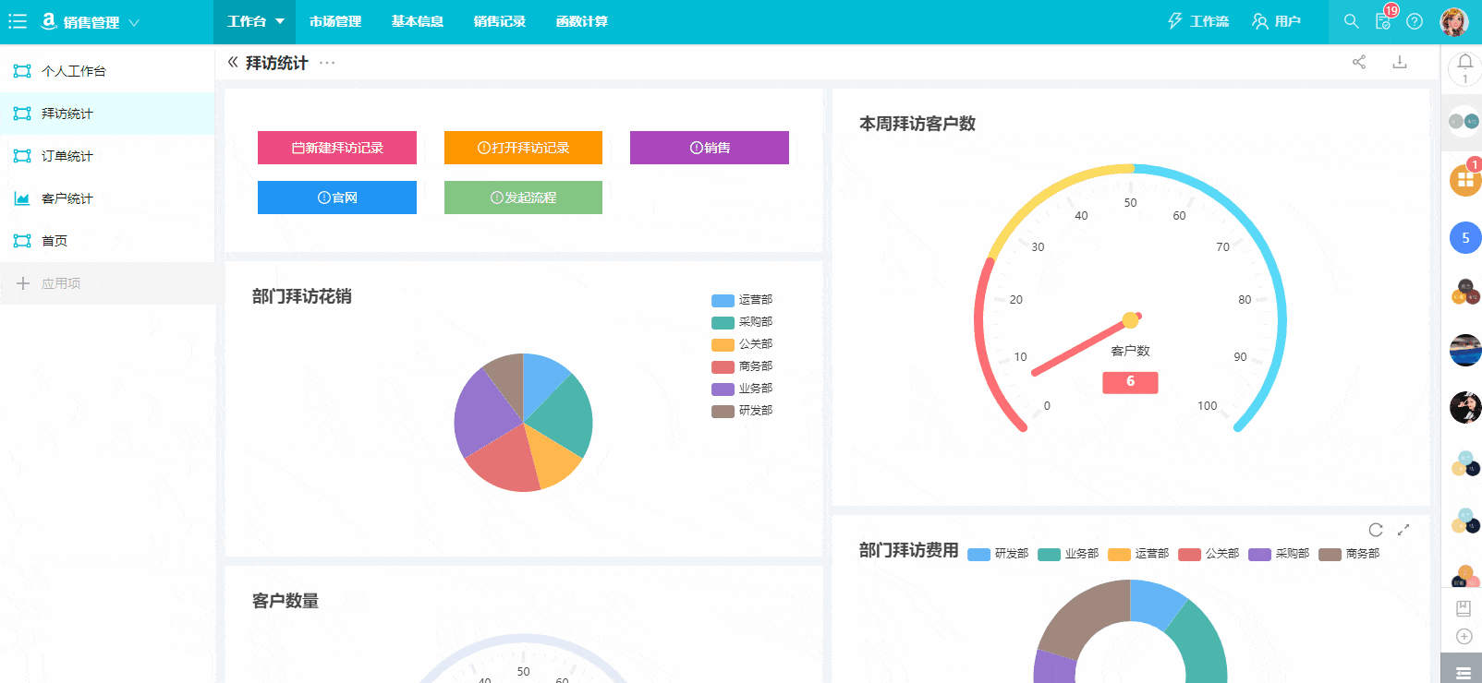This screenshot has height=683, width=1482.
Task: Click the help question mark icon
Action: click(x=1415, y=21)
